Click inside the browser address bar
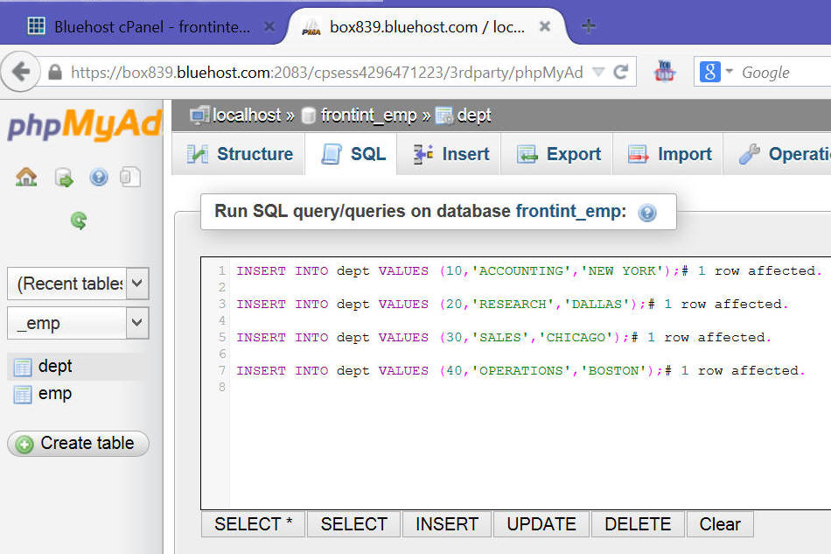The width and height of the screenshot is (831, 554). [x=326, y=72]
